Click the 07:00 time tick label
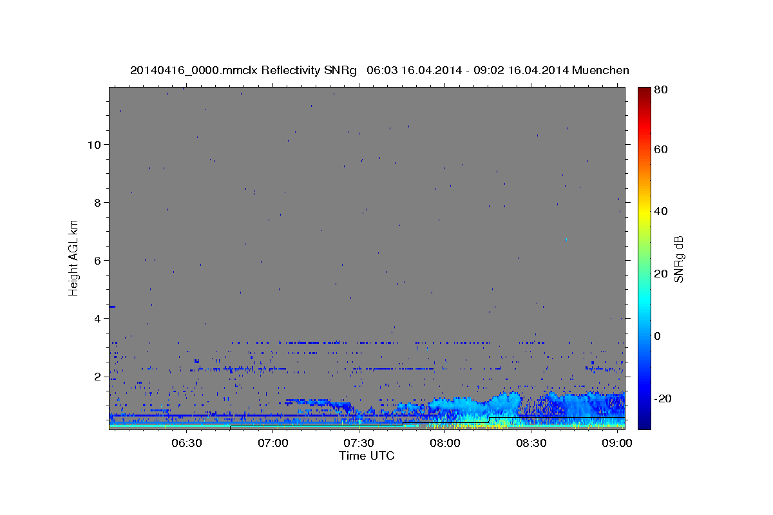 tap(273, 443)
